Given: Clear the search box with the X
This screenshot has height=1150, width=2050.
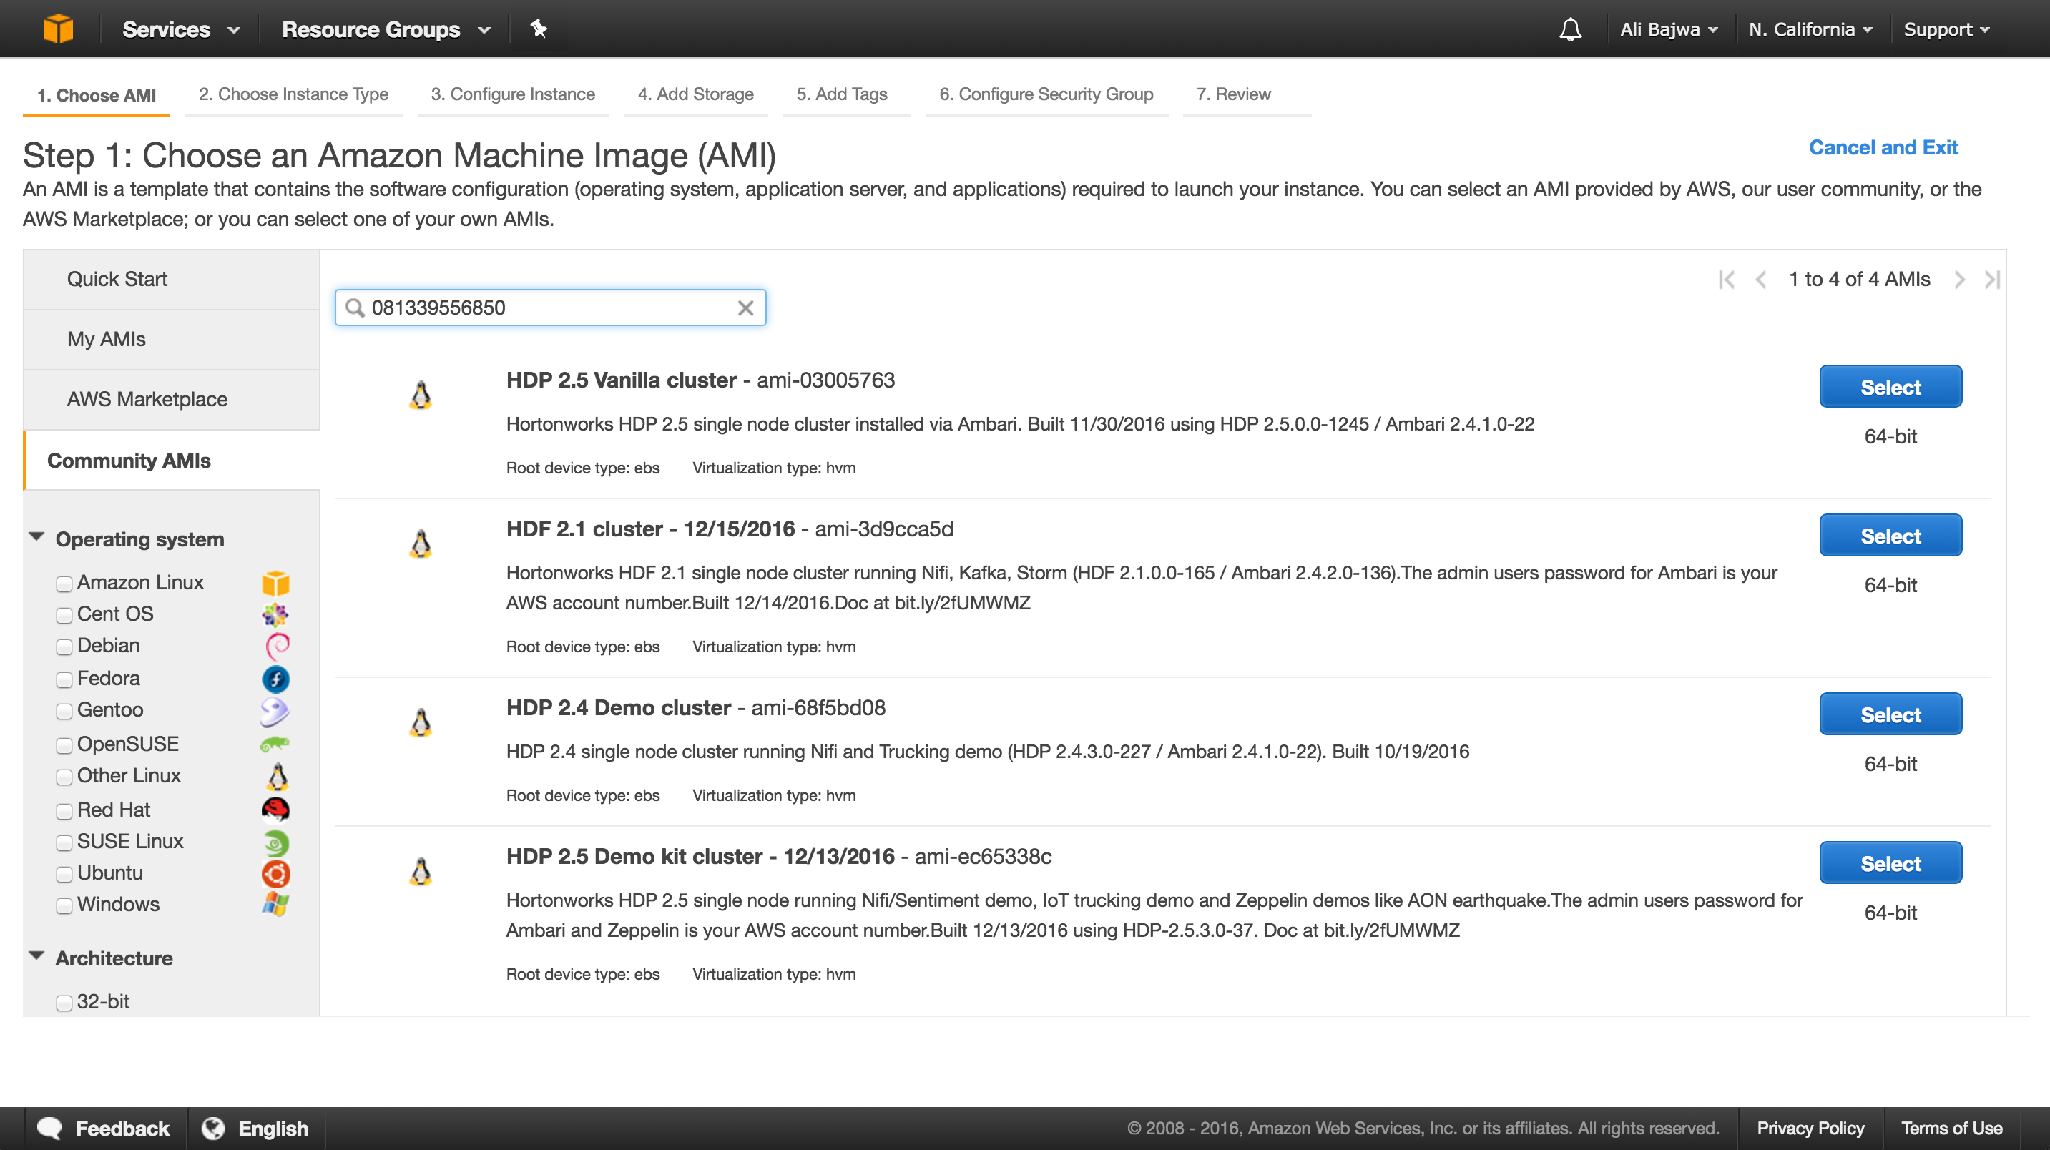Looking at the screenshot, I should (x=745, y=308).
